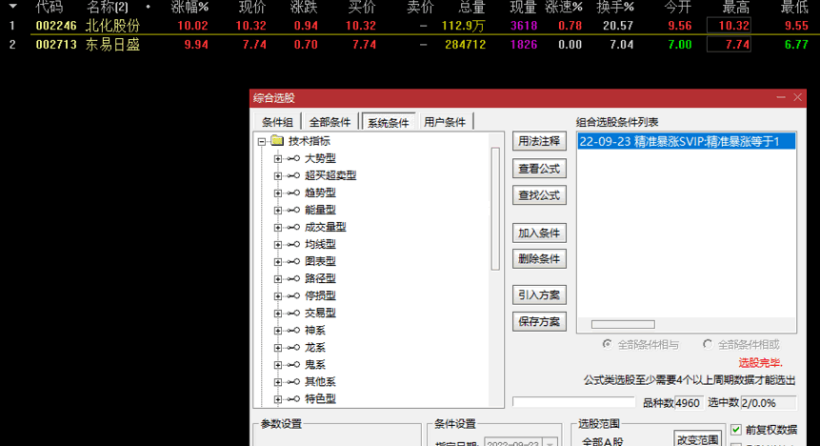
Task: Expand the 图表型 tree node
Action: [278, 262]
